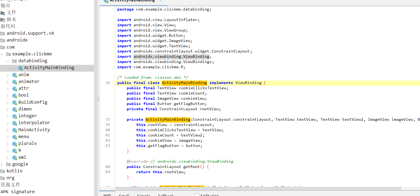Click the databinding package icon

[x=14, y=61]
